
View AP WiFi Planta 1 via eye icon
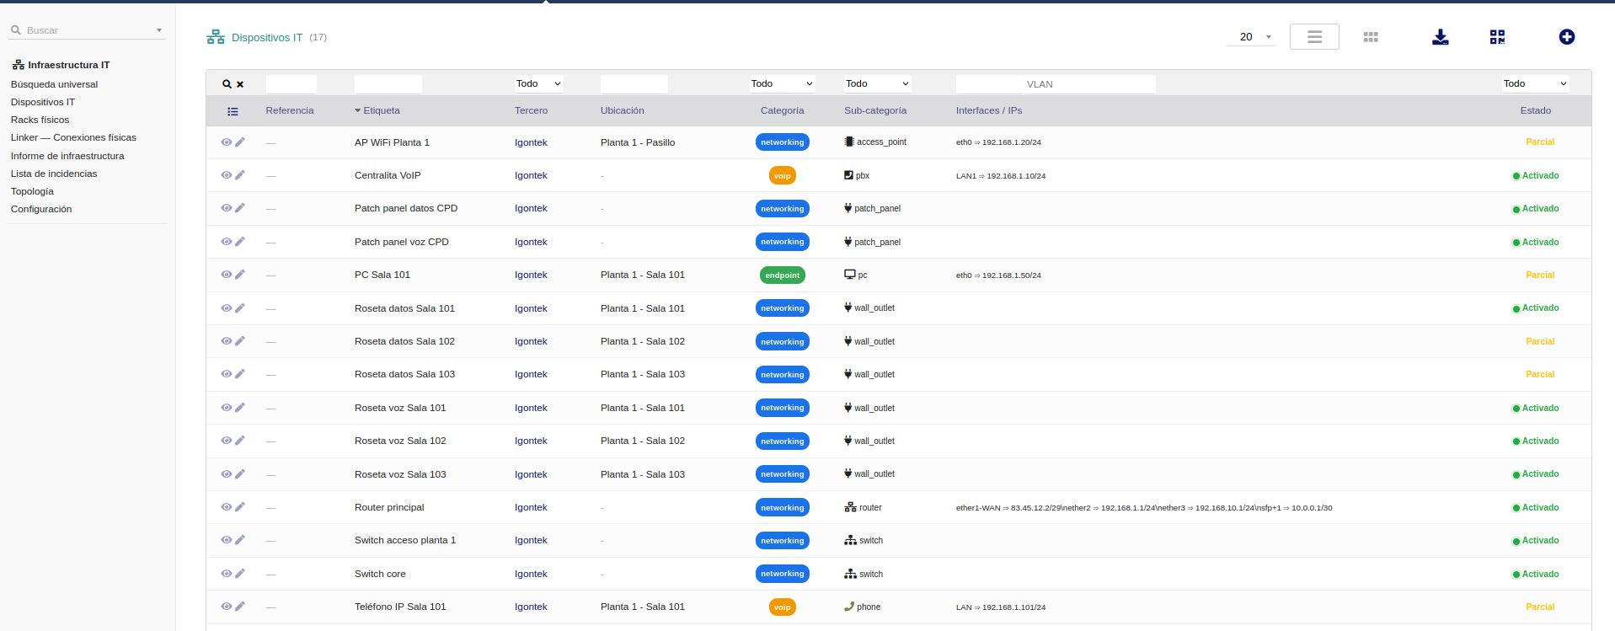click(227, 142)
